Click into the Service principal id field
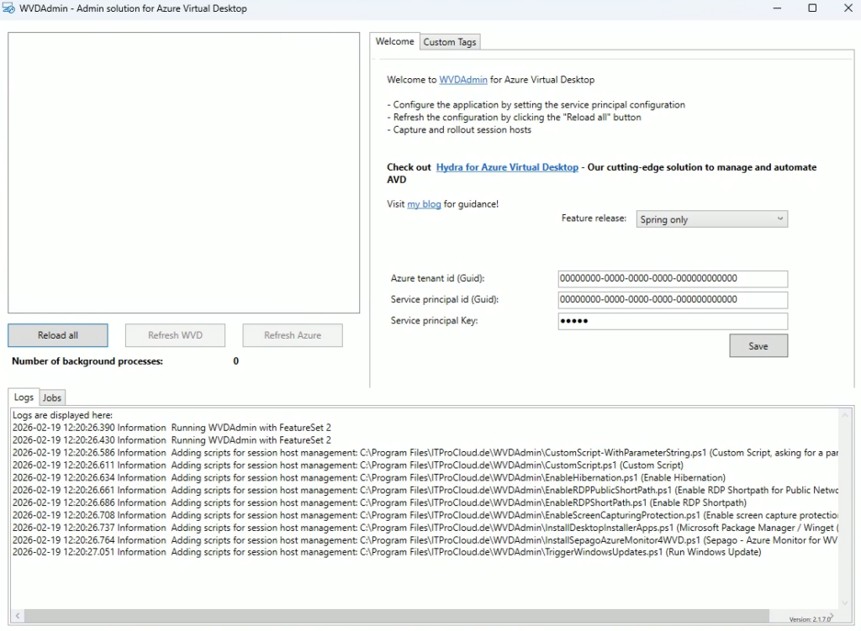 (x=672, y=300)
